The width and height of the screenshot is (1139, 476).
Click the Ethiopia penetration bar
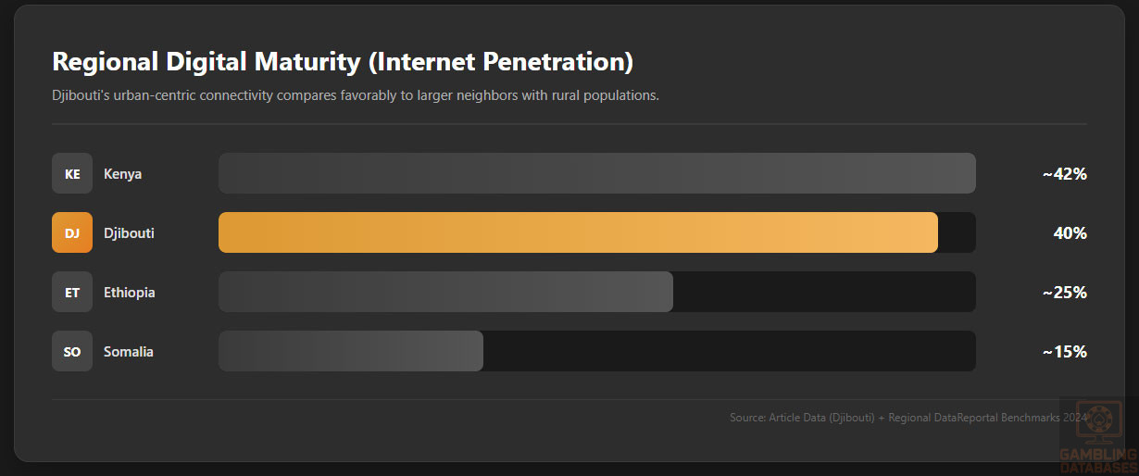(445, 292)
